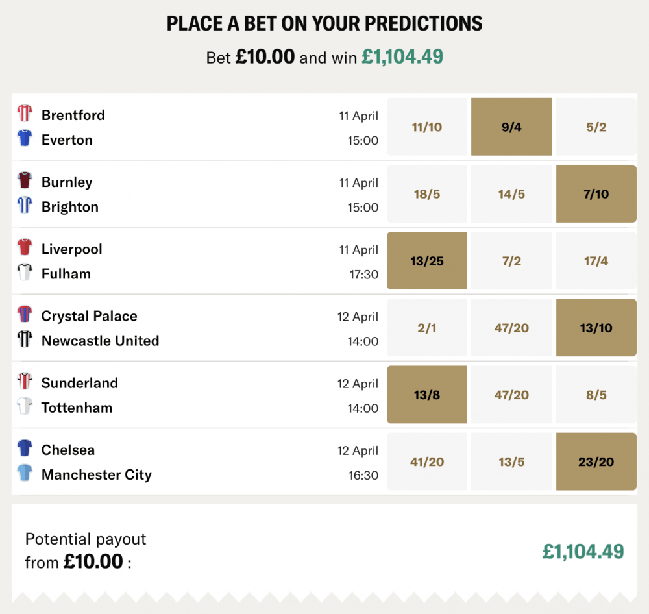The height and width of the screenshot is (614, 649).
Task: Click the Chelsea club crest icon
Action: coord(25,448)
